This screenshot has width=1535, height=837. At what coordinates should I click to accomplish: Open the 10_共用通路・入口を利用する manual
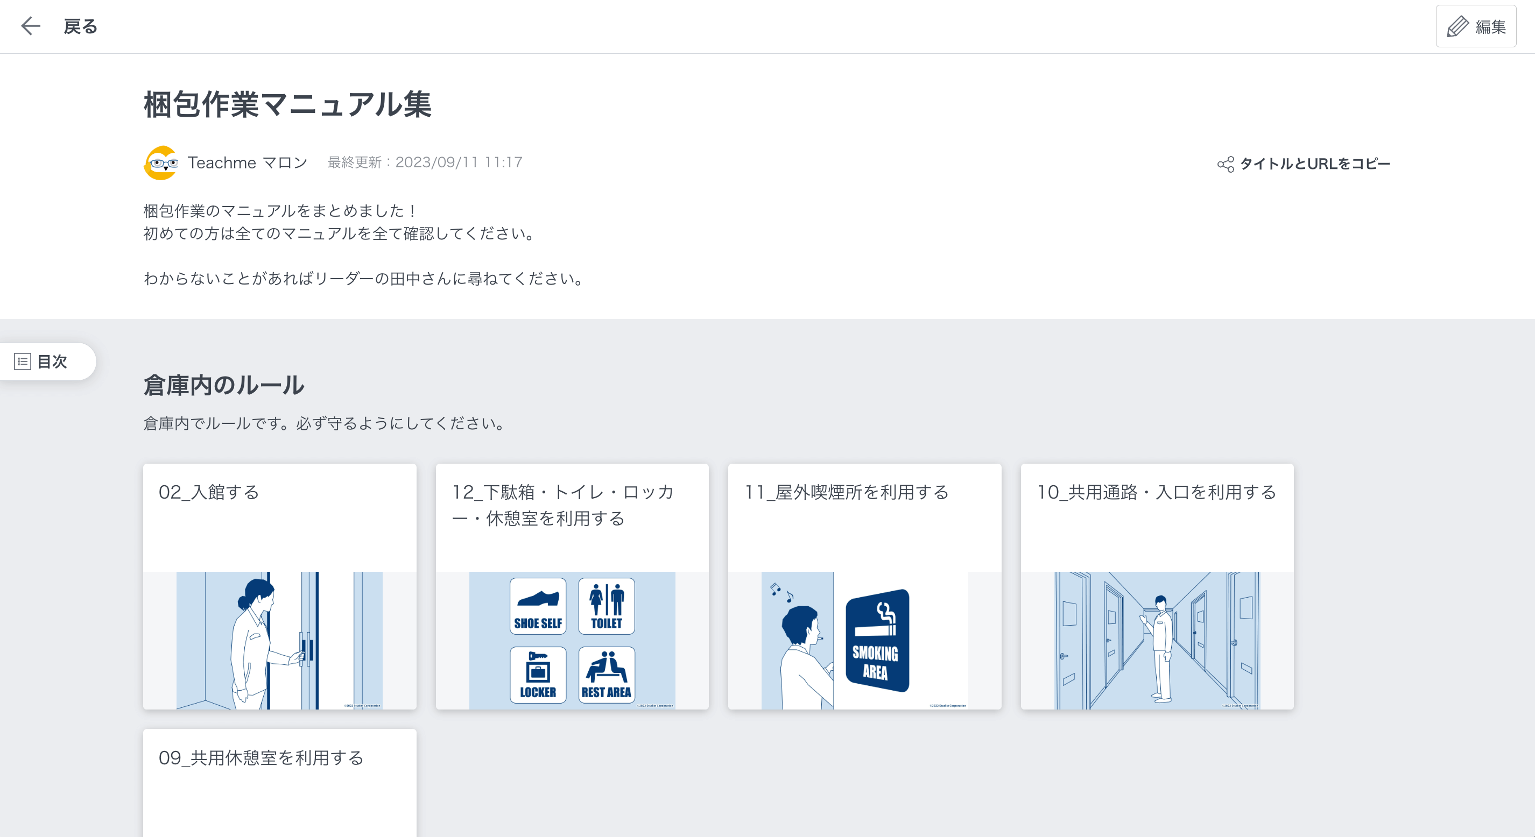tap(1157, 586)
